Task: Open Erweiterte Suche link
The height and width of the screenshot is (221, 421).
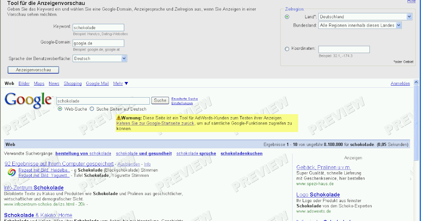Action: tap(185, 99)
